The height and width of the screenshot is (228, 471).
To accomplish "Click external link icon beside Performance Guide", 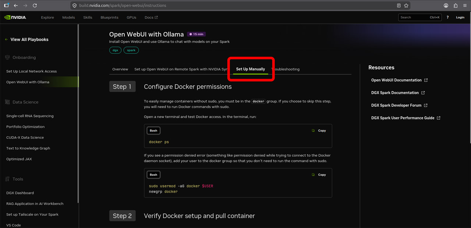I will tap(439, 118).
